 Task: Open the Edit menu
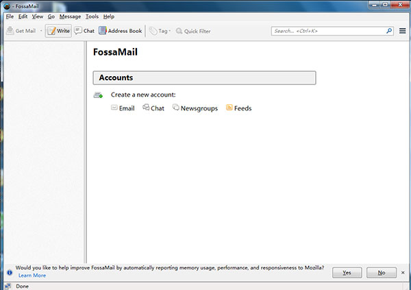tap(23, 16)
